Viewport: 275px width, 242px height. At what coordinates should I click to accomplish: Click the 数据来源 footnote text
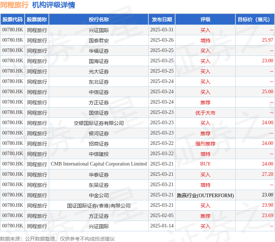[x=57, y=239]
